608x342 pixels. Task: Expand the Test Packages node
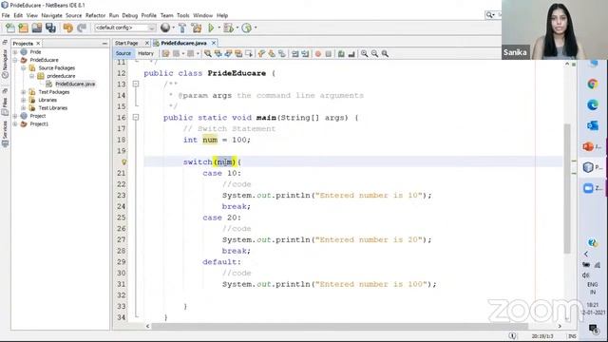tap(24, 92)
